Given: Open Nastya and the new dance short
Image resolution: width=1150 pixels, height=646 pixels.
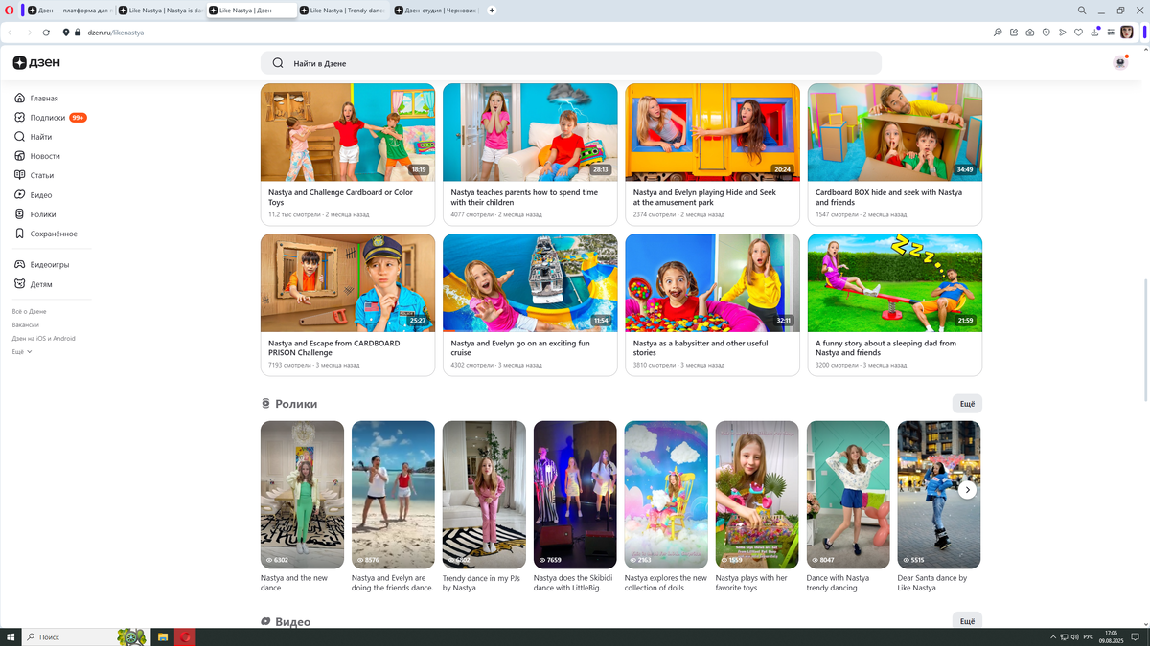Looking at the screenshot, I should [302, 495].
